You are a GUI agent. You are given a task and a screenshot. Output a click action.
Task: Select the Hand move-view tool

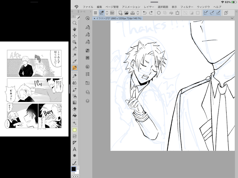pyautogui.click(x=75, y=29)
